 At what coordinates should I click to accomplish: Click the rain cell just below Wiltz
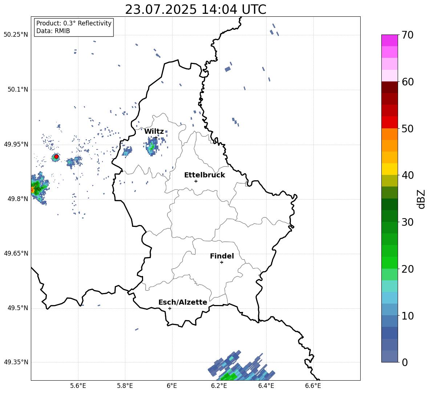coord(151,146)
